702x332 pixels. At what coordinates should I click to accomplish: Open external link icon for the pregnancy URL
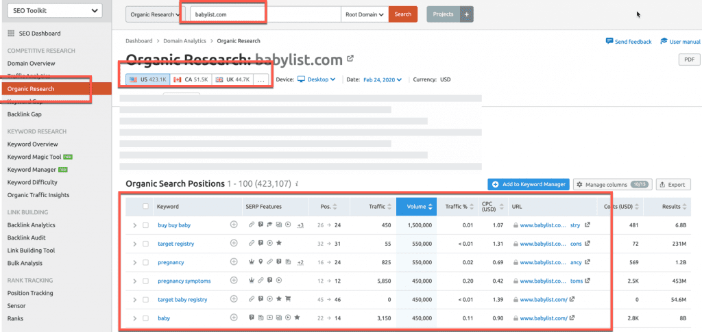pyautogui.click(x=588, y=261)
